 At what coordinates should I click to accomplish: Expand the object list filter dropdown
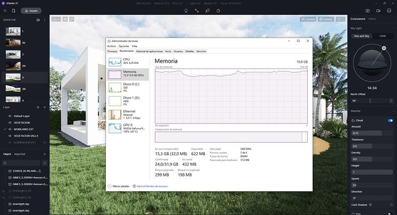click(x=44, y=154)
